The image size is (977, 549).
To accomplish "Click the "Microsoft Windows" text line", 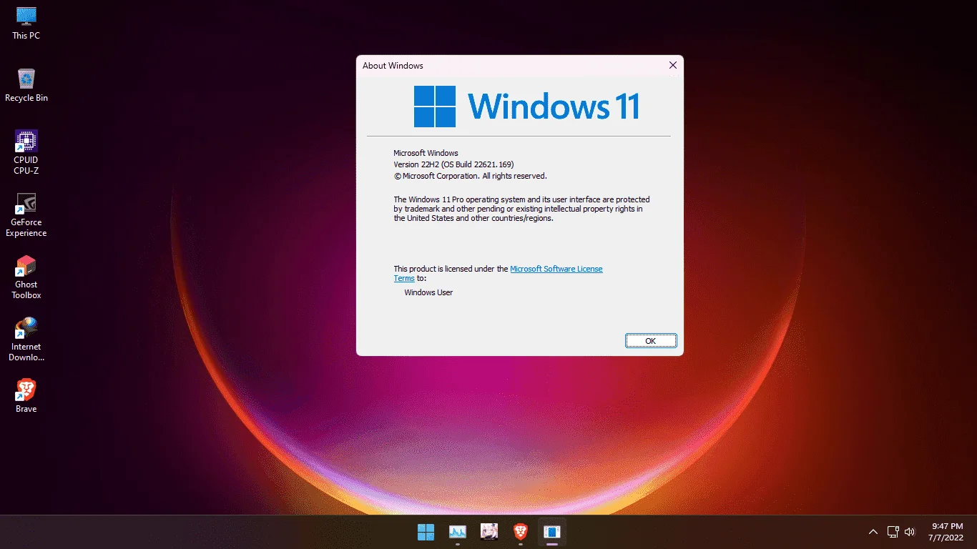I will (426, 153).
